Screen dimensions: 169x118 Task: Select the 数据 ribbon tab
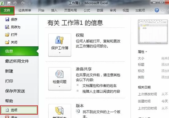[x=100, y=10]
